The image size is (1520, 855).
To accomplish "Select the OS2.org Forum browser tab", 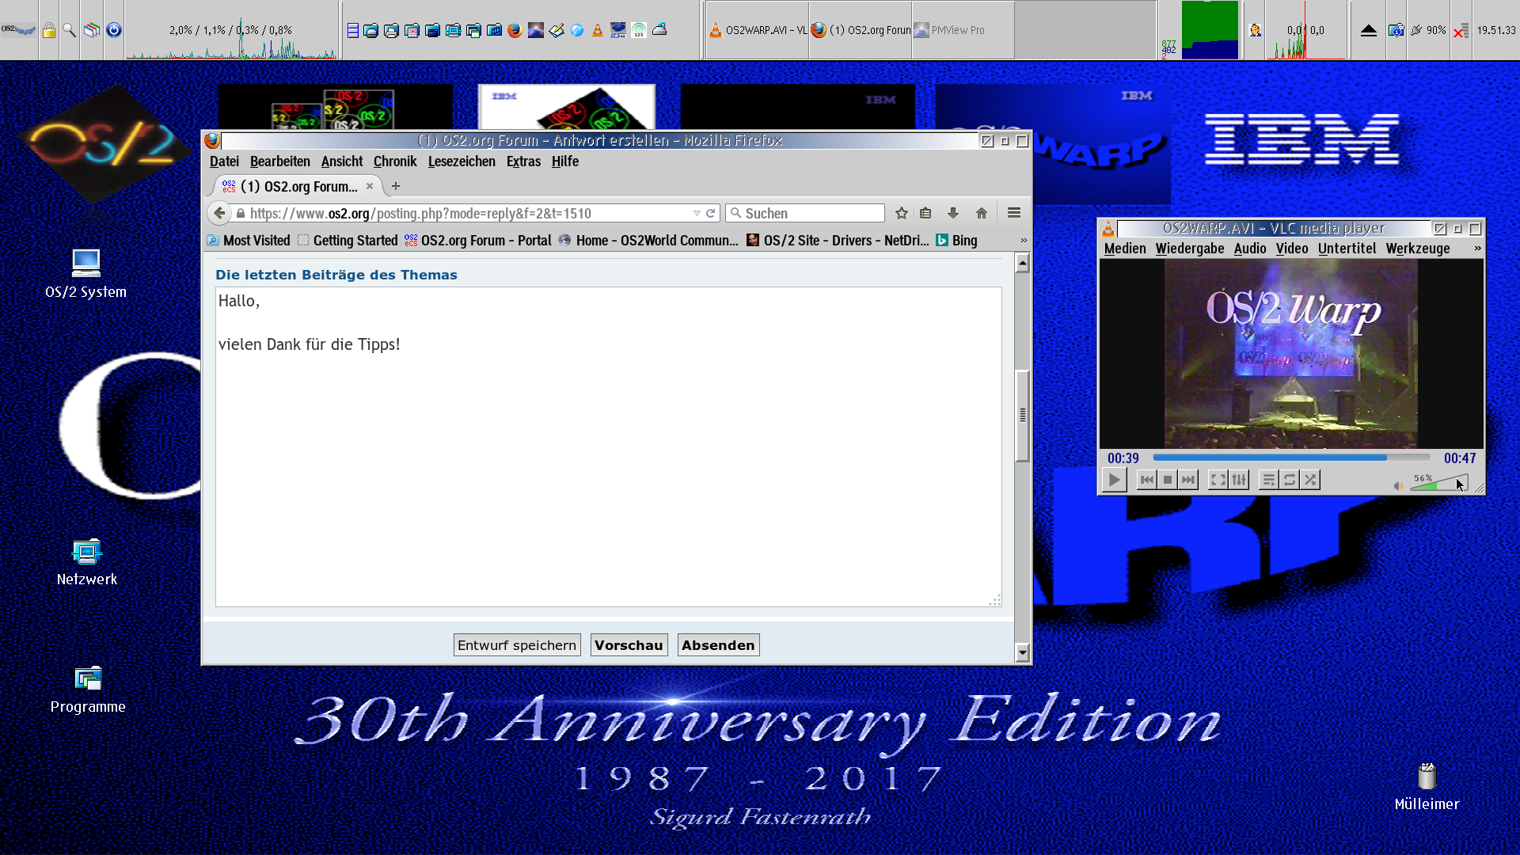I will pos(298,187).
